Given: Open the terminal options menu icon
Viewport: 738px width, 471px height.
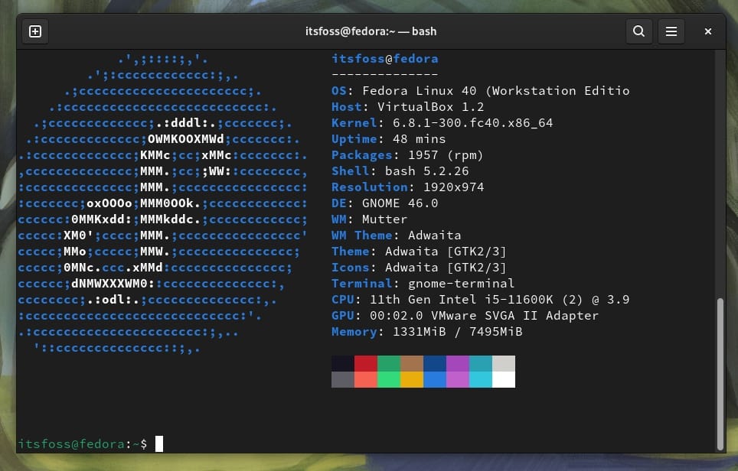Looking at the screenshot, I should coord(671,31).
